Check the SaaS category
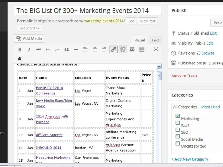223x167 pixels. [x=178, y=123]
